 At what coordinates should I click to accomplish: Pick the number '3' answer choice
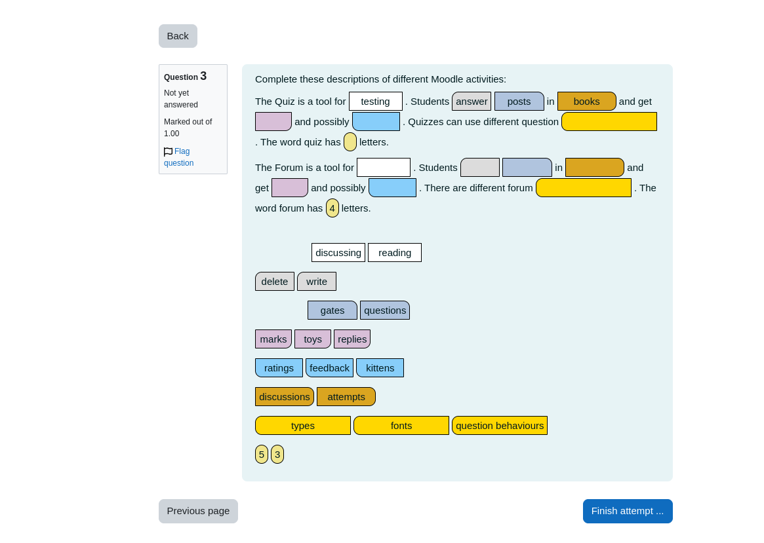pos(277,454)
